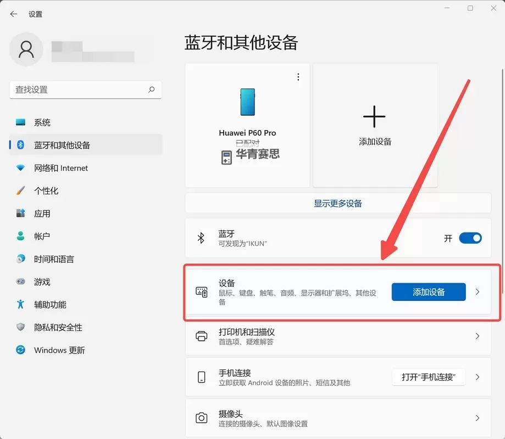Image resolution: width=505 pixels, height=439 pixels.
Task: Expand the 打印机和扫描仪 row
Action: [x=477, y=336]
